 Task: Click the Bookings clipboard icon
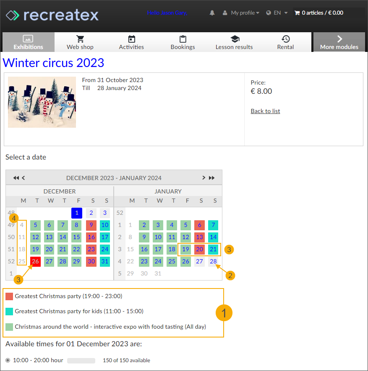(183, 39)
